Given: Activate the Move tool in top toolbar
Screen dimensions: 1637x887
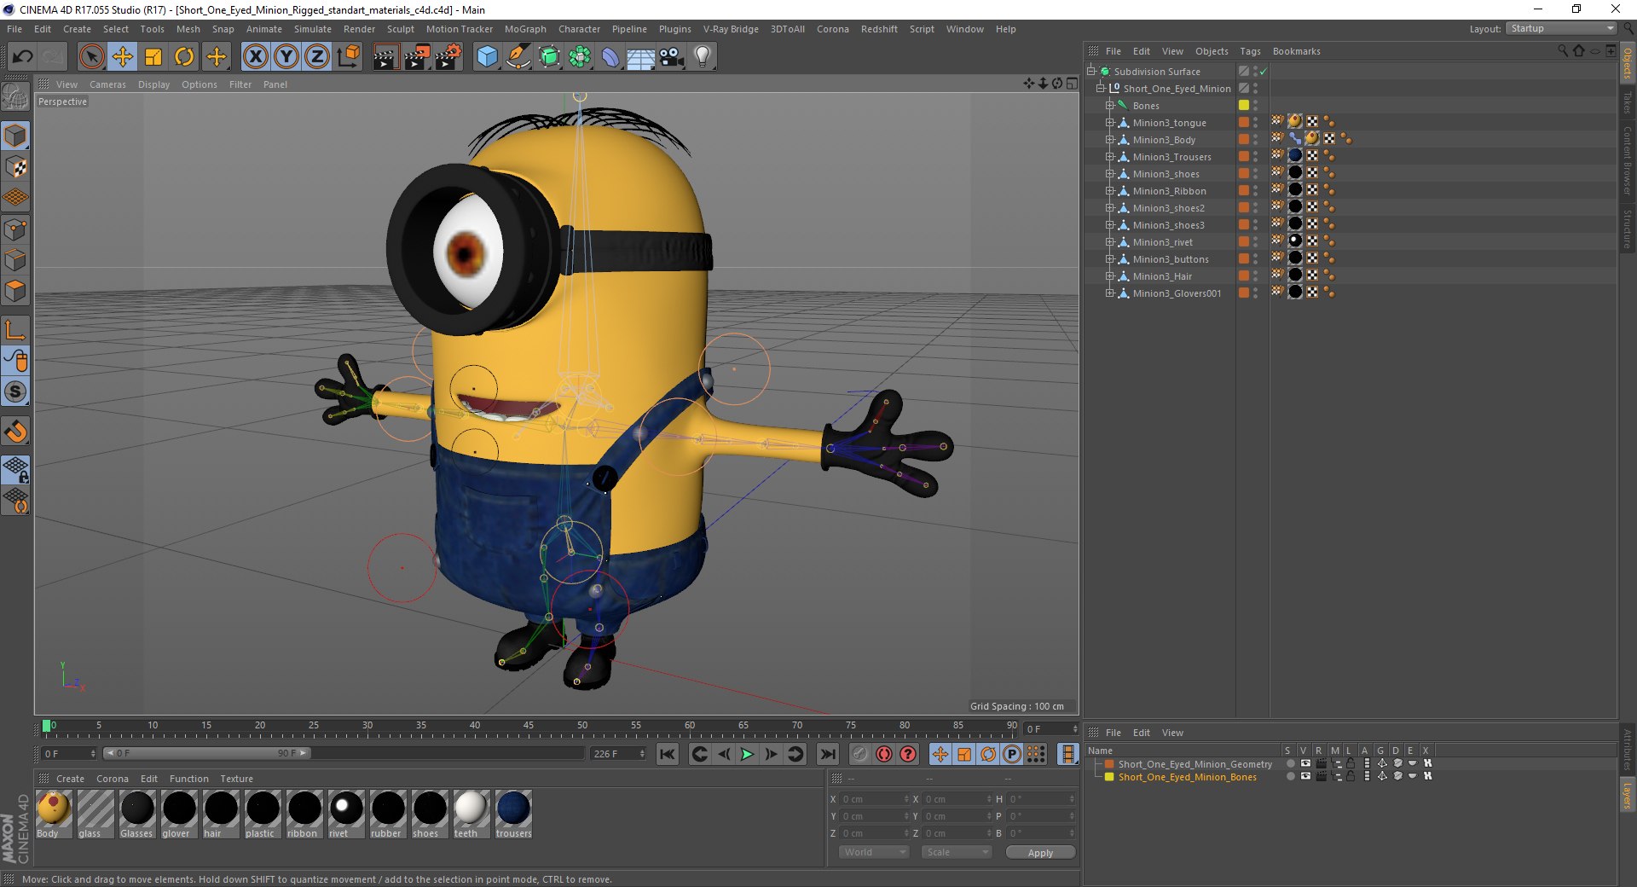Looking at the screenshot, I should click(123, 57).
